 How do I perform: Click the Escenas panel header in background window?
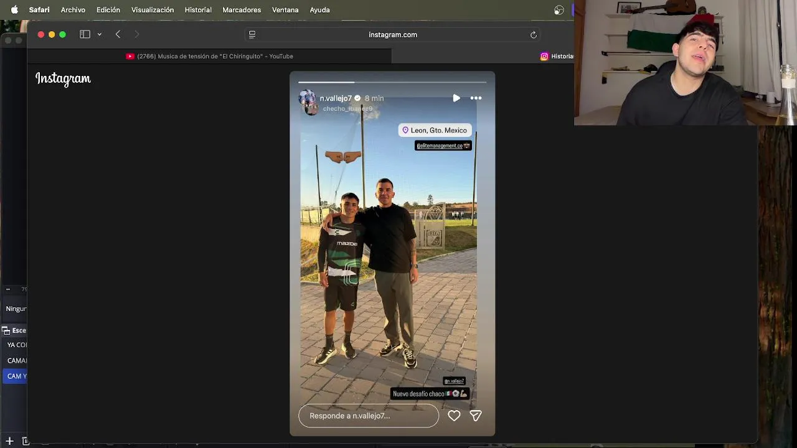click(14, 330)
